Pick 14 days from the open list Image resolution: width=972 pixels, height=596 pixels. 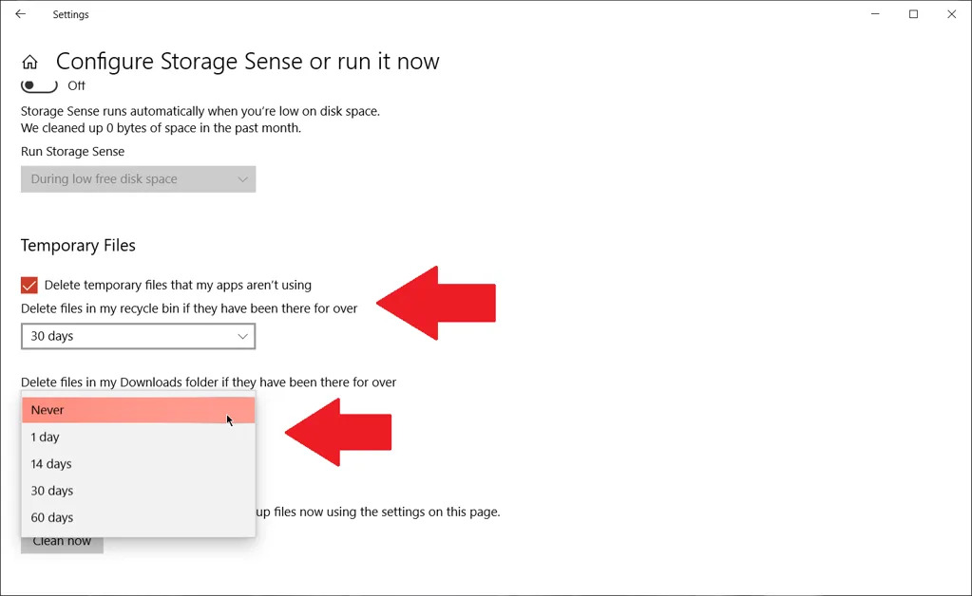point(138,464)
